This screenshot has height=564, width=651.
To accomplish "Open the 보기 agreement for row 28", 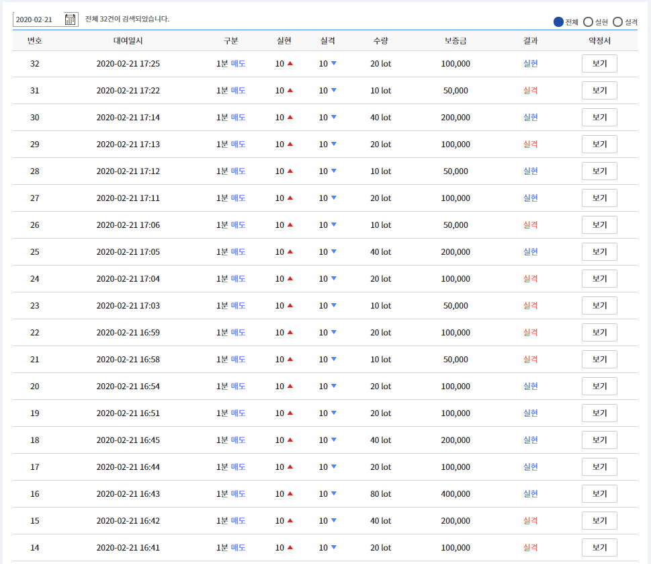I will [599, 171].
